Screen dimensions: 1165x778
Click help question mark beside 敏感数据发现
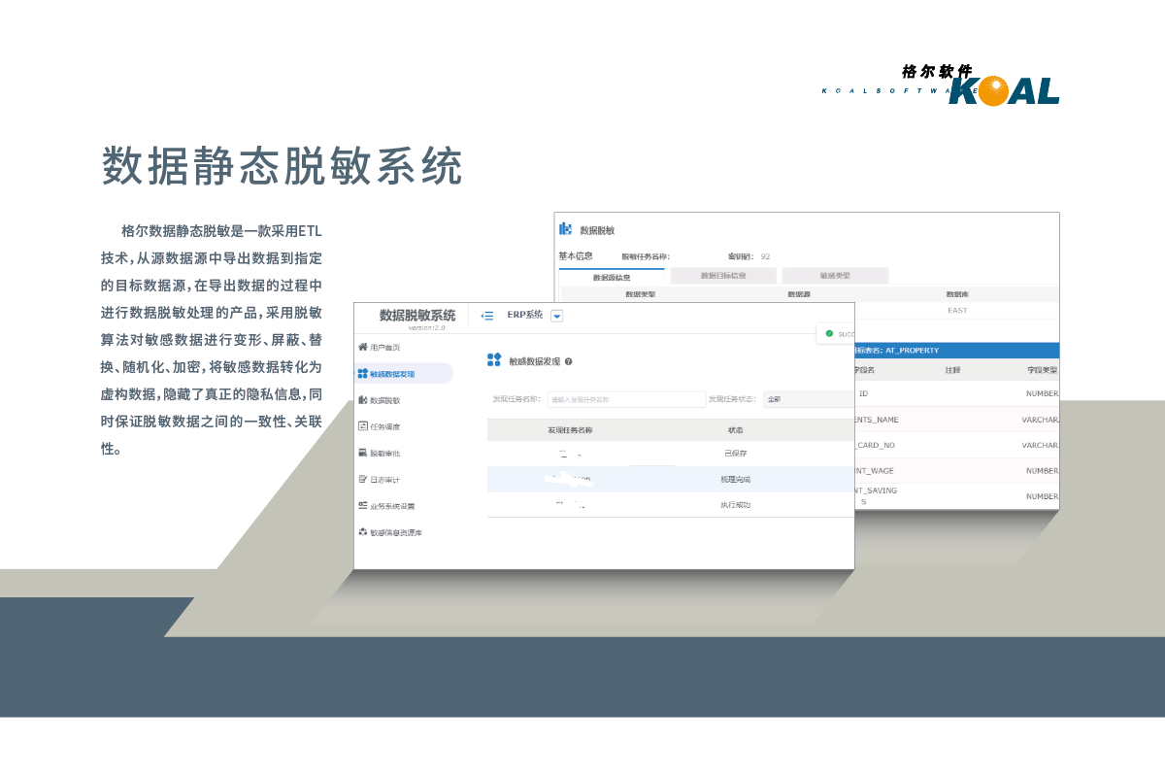pyautogui.click(x=568, y=361)
